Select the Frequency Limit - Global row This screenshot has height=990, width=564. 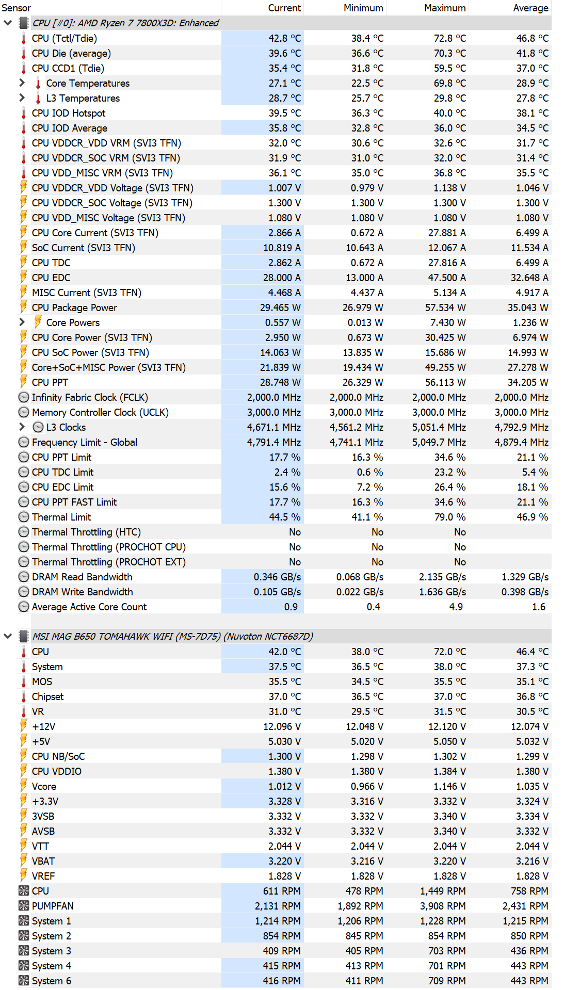point(276,442)
